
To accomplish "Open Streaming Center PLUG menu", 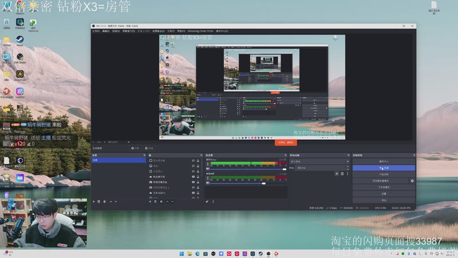I will click(x=200, y=31).
